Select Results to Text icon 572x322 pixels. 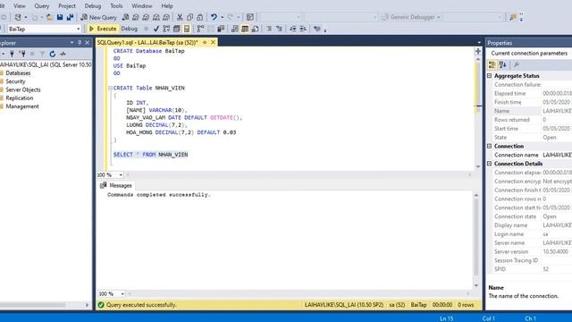[234, 29]
